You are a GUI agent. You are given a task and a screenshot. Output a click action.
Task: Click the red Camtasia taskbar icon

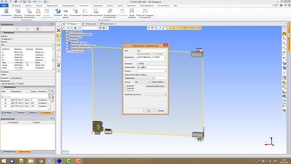[78, 161]
